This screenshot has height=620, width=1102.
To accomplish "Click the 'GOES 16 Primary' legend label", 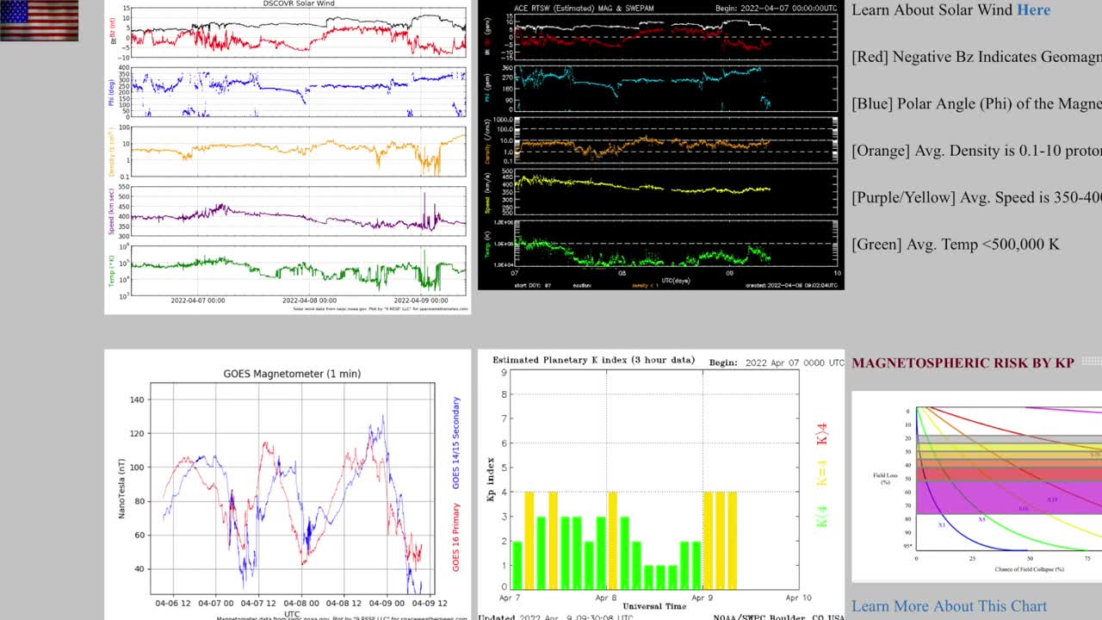I will coord(456,537).
